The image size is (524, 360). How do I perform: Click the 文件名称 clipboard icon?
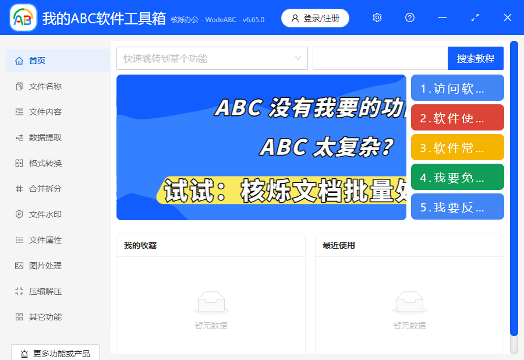(19, 86)
